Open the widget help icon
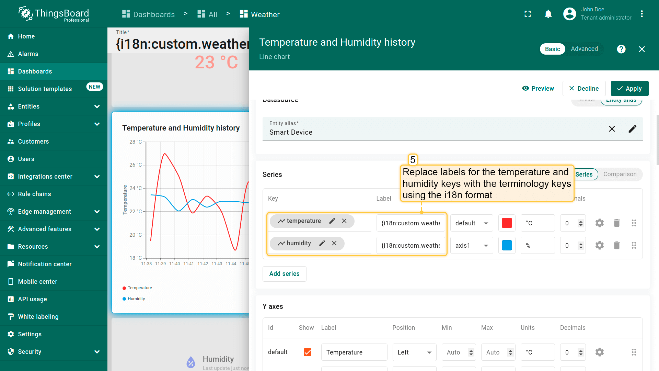659x371 pixels. click(x=621, y=49)
